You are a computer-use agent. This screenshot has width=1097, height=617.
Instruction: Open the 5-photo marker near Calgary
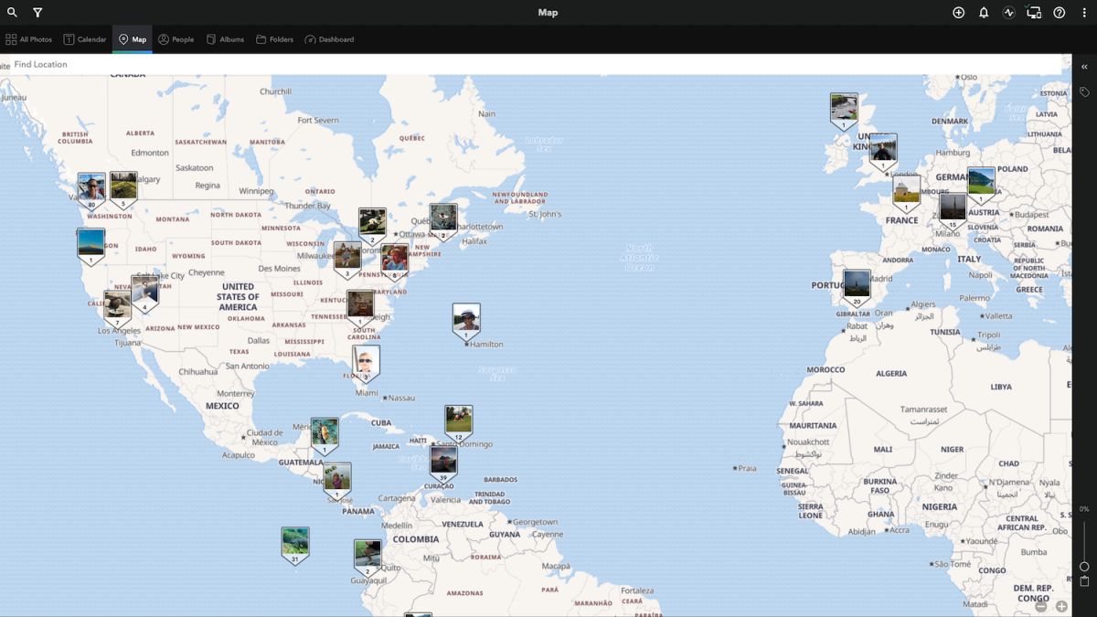123,189
